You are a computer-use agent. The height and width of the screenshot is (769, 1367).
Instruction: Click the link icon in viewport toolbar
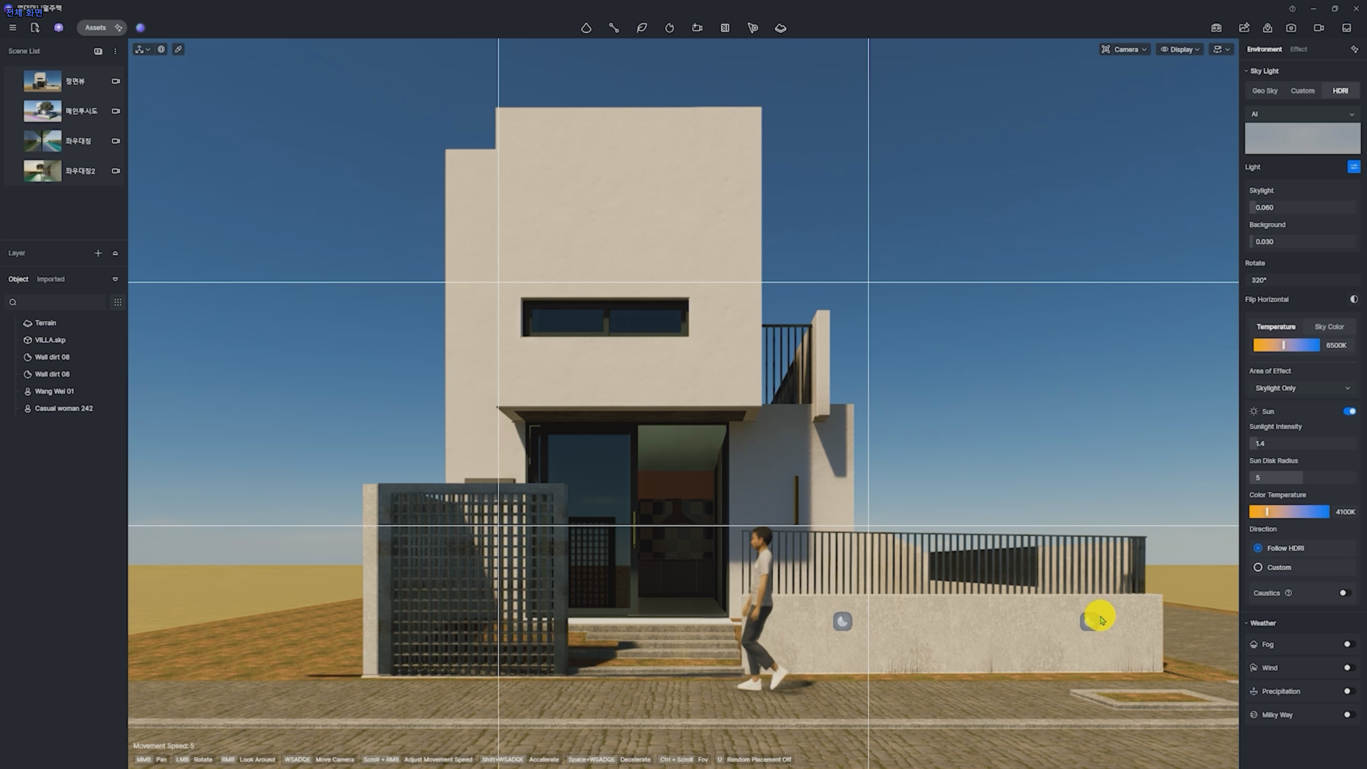tap(178, 50)
